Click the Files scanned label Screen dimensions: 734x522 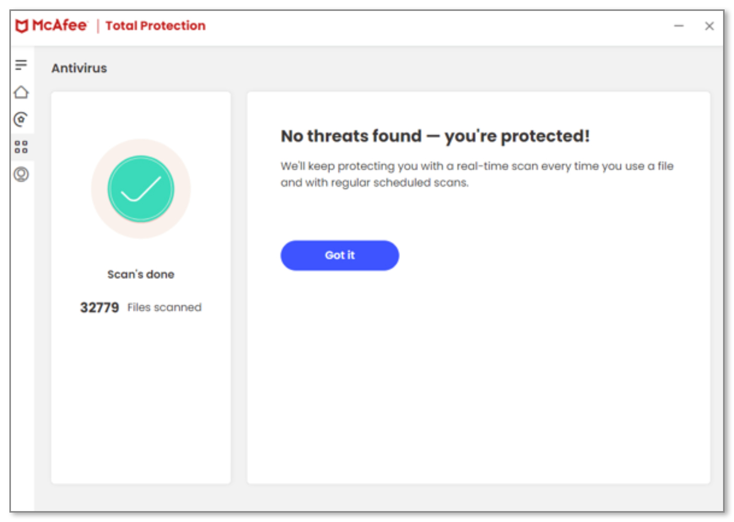click(x=164, y=307)
